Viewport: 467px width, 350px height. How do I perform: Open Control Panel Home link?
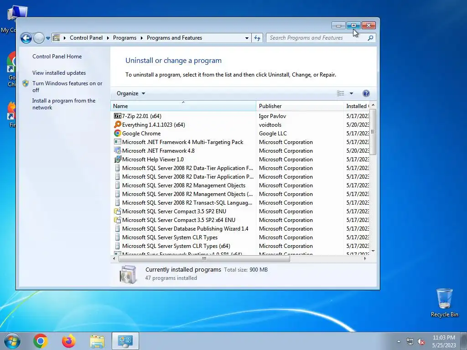(x=57, y=56)
